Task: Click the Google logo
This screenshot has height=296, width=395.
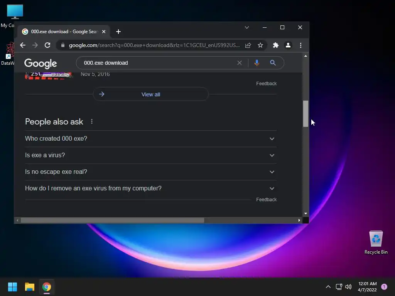Action: (41, 64)
